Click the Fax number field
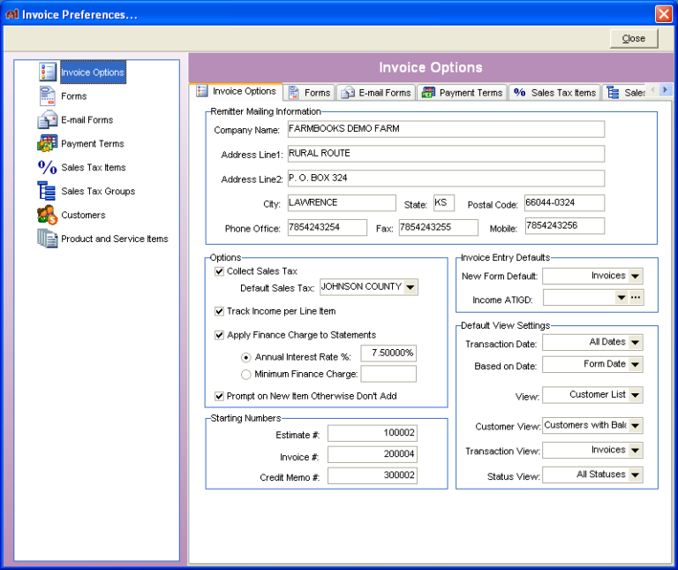 click(x=439, y=228)
